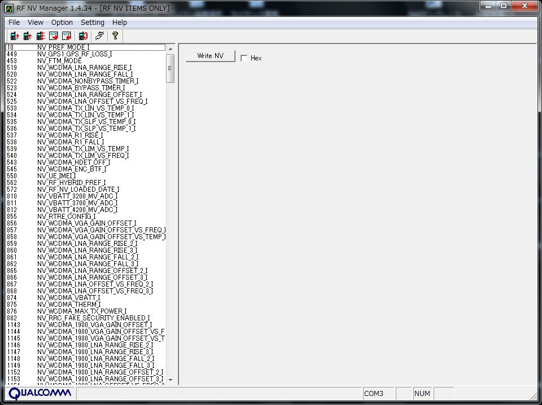The height and width of the screenshot is (405, 542).
Task: Select NV_PREF_MODE_I in the list
Action: point(85,47)
